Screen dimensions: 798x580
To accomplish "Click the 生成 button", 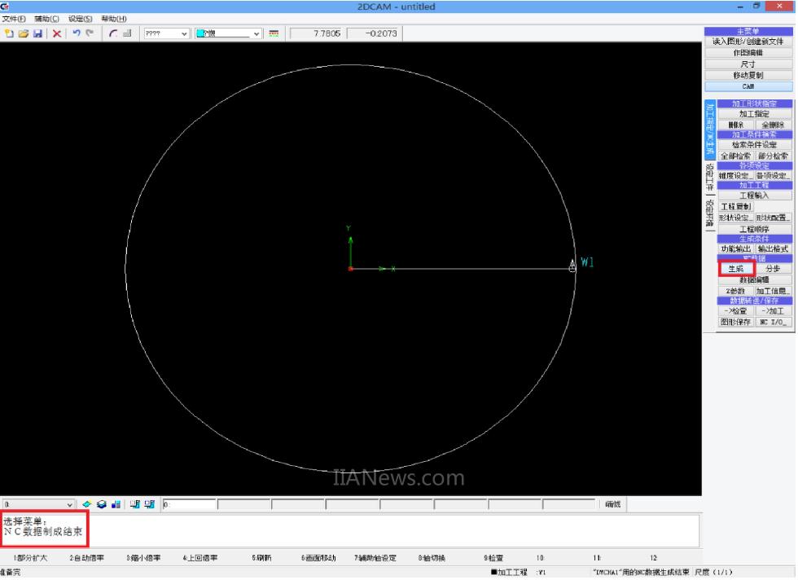I will click(x=736, y=268).
